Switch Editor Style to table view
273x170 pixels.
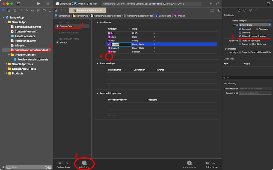point(207,163)
